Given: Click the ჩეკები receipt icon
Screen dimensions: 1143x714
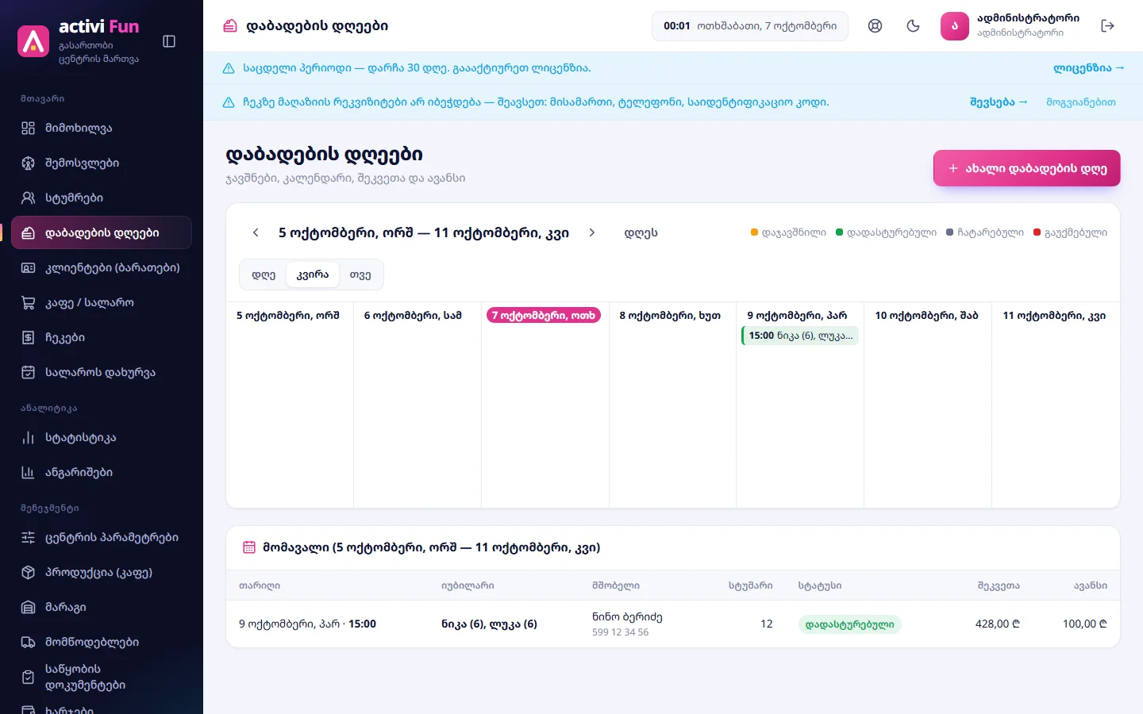Looking at the screenshot, I should (29, 337).
